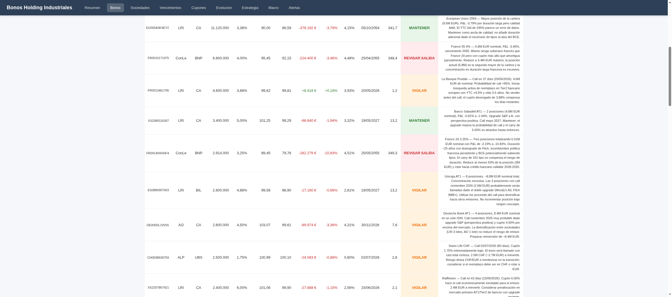The height and width of the screenshot is (297, 672).
Task: Click MANTENER badge for EU000A3K4EY2 bond
Action: coord(419,28)
